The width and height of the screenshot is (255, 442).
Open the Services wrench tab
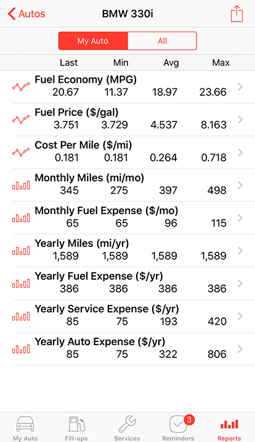click(x=127, y=428)
